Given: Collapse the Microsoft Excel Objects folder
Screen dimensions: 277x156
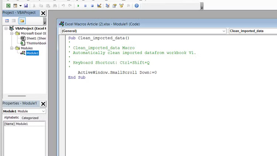Looking at the screenshot, I should tap(11, 33).
